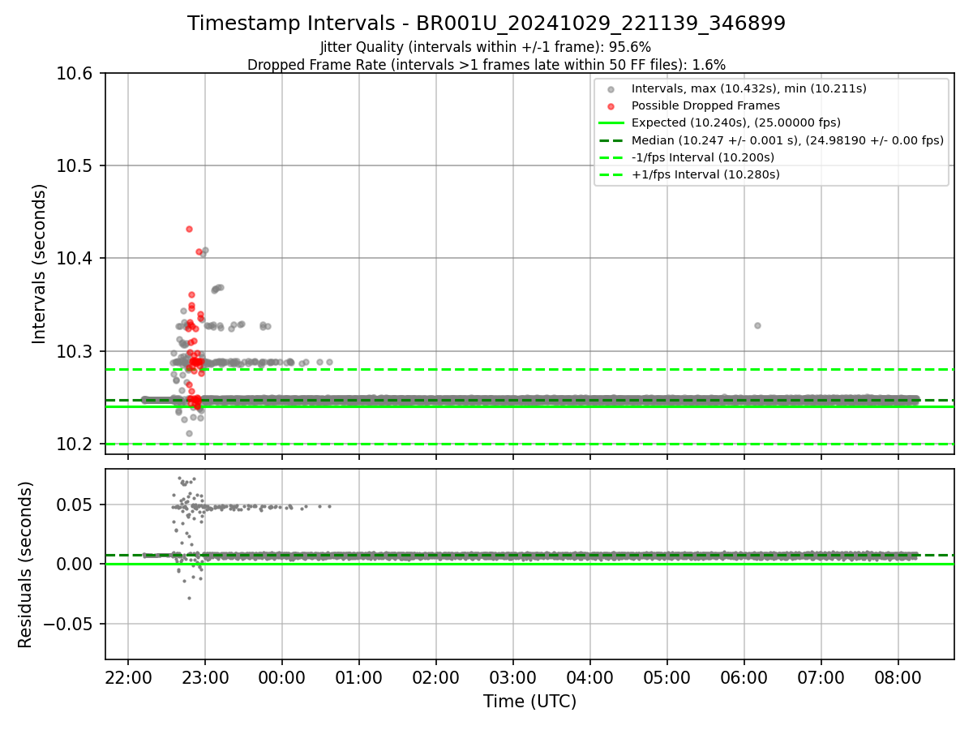Viewport: 973px width, 730px height.
Task: Click legend entry '+1/fps Interval (10.280s)'
Action: click(705, 174)
